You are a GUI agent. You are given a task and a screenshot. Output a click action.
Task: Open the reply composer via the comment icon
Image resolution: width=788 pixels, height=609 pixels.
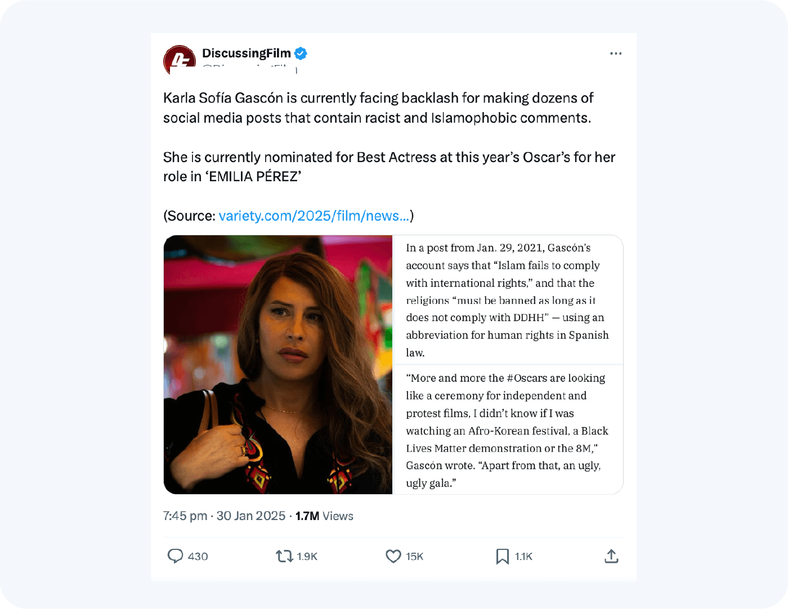(x=176, y=556)
